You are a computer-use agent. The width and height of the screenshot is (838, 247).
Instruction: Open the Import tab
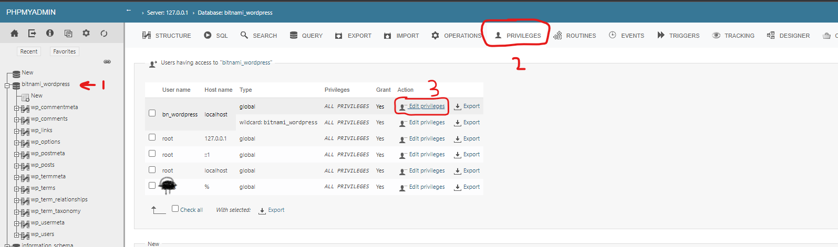401,36
